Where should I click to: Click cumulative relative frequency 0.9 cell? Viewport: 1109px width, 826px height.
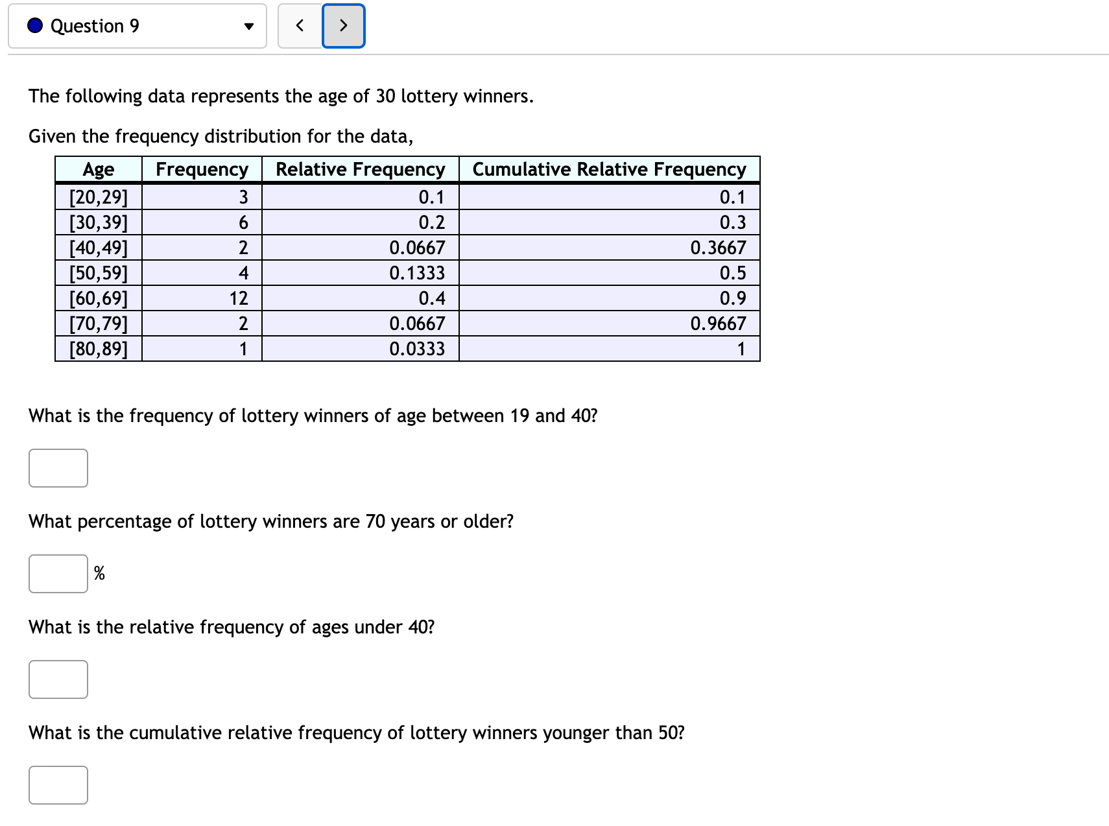(x=610, y=298)
